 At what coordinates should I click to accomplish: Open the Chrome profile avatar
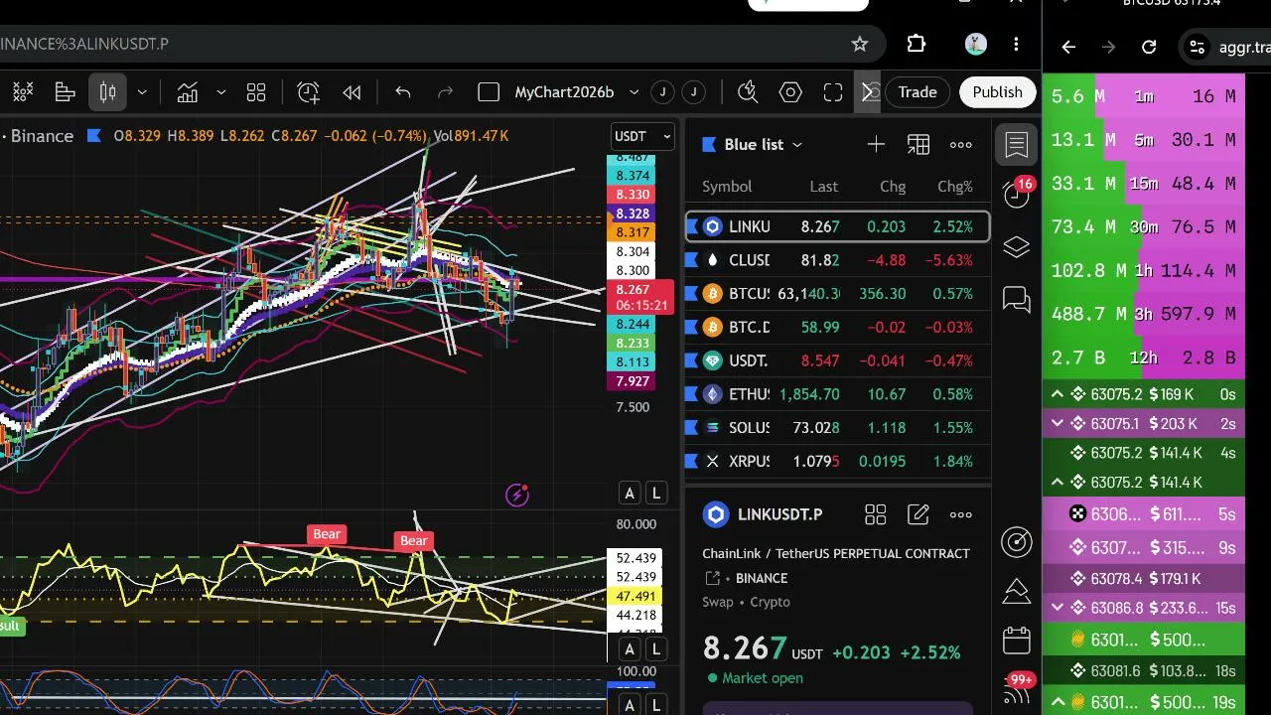975,44
